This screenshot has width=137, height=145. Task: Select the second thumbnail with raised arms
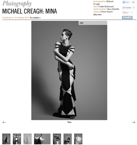click(17, 139)
